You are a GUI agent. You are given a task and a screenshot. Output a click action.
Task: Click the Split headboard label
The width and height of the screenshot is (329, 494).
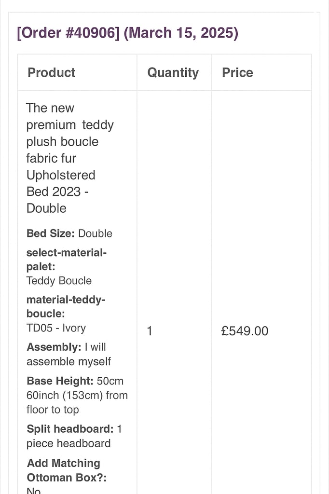pos(70,429)
